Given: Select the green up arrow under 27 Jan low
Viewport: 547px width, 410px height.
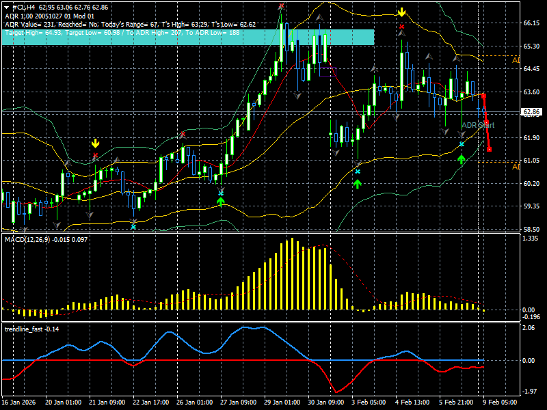Looking at the screenshot, I should [x=220, y=202].
